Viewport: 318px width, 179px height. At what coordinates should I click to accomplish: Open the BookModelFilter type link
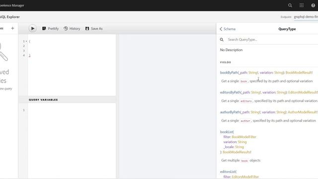(244, 137)
